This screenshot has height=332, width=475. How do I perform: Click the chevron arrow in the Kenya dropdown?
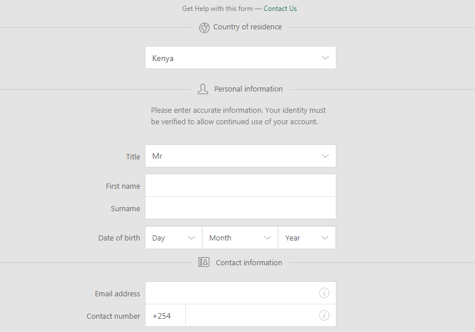(325, 58)
